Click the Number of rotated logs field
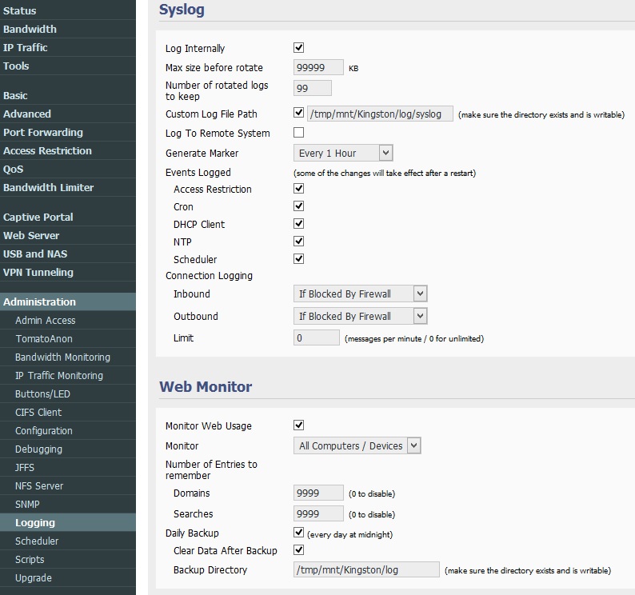635x595 pixels. (x=312, y=88)
